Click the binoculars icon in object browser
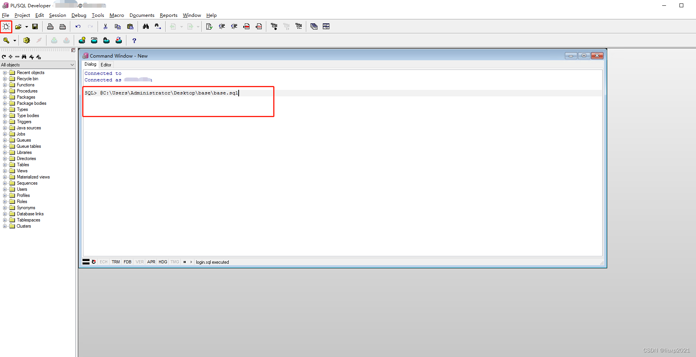 pos(24,57)
